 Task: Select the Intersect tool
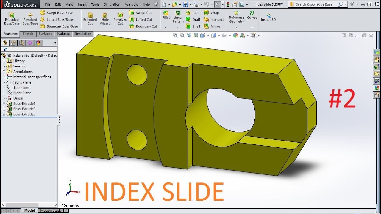pos(214,20)
